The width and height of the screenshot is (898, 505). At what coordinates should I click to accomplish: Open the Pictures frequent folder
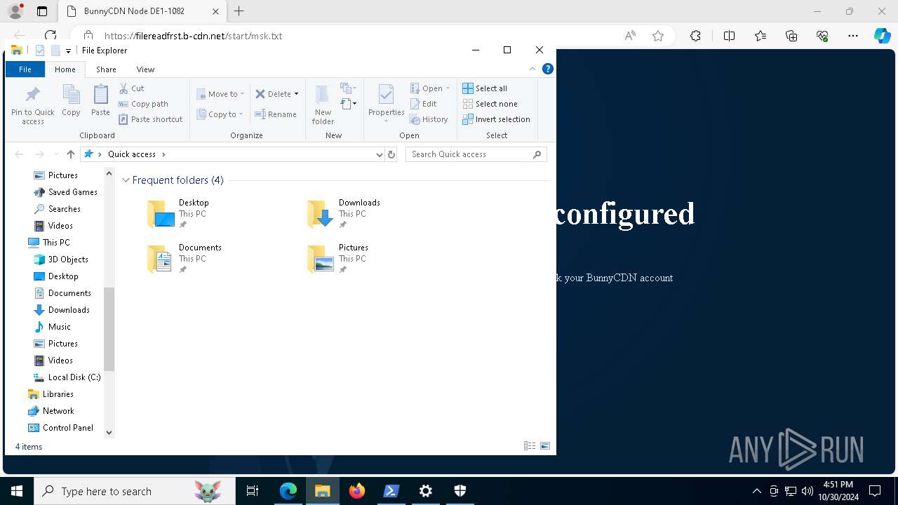click(x=337, y=259)
